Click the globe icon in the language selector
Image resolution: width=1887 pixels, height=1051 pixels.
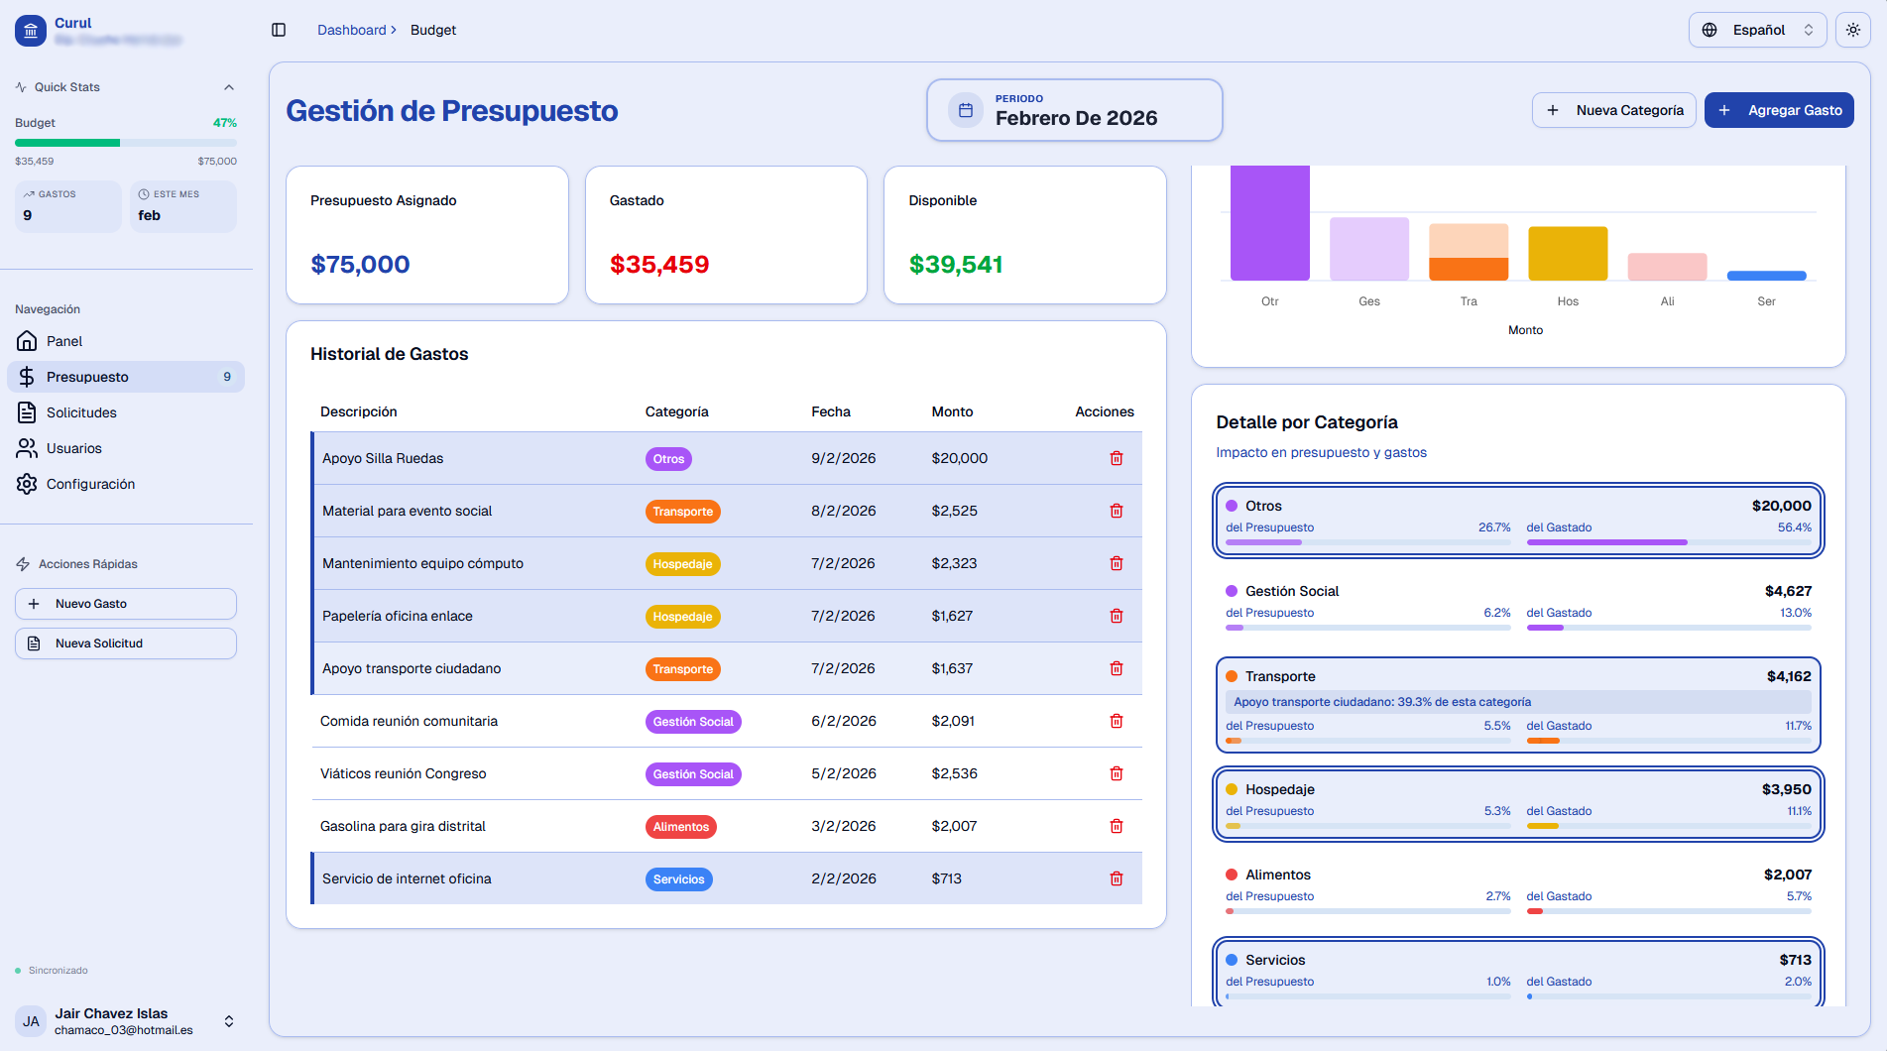(x=1709, y=30)
